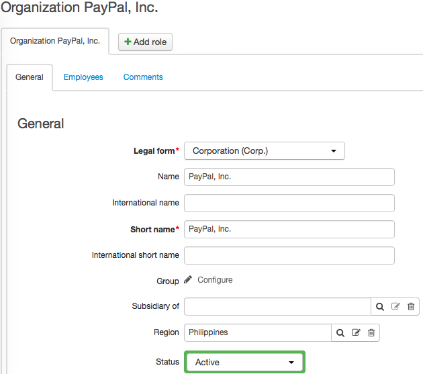Click the search icon in Region field
423x374 pixels.
(340, 333)
